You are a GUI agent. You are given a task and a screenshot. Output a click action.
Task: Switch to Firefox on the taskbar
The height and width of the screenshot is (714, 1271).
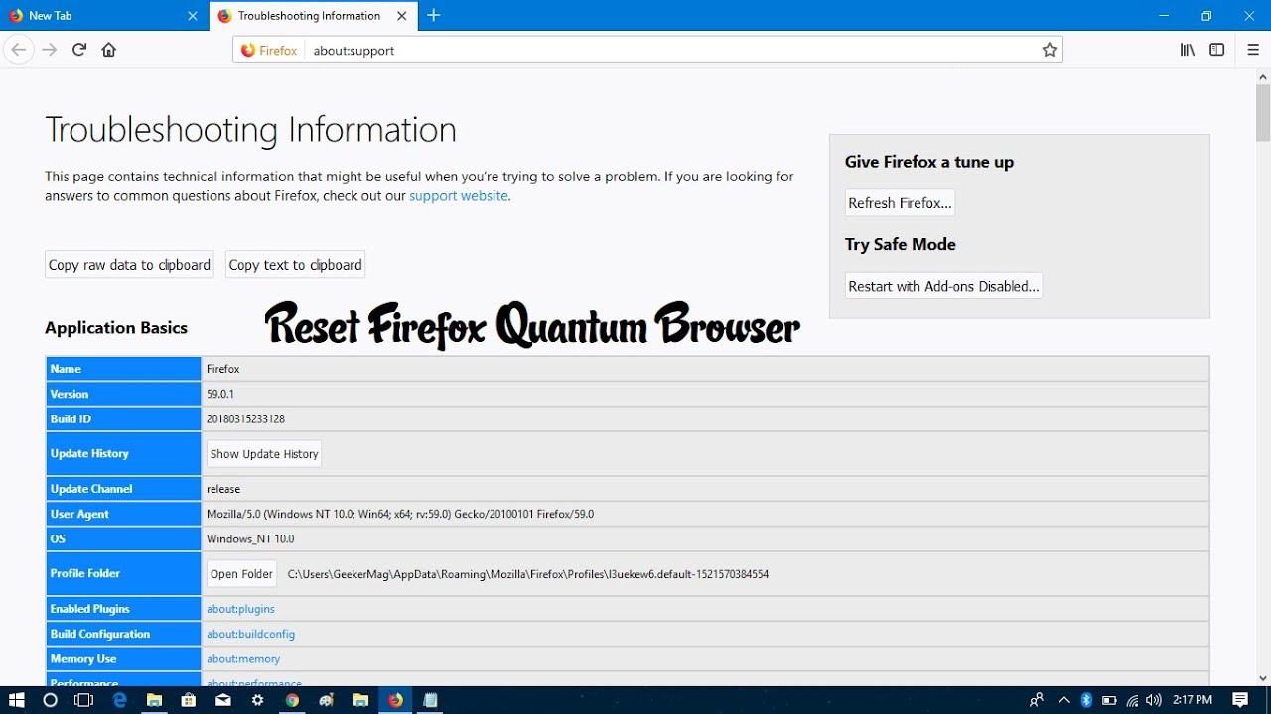click(x=396, y=700)
